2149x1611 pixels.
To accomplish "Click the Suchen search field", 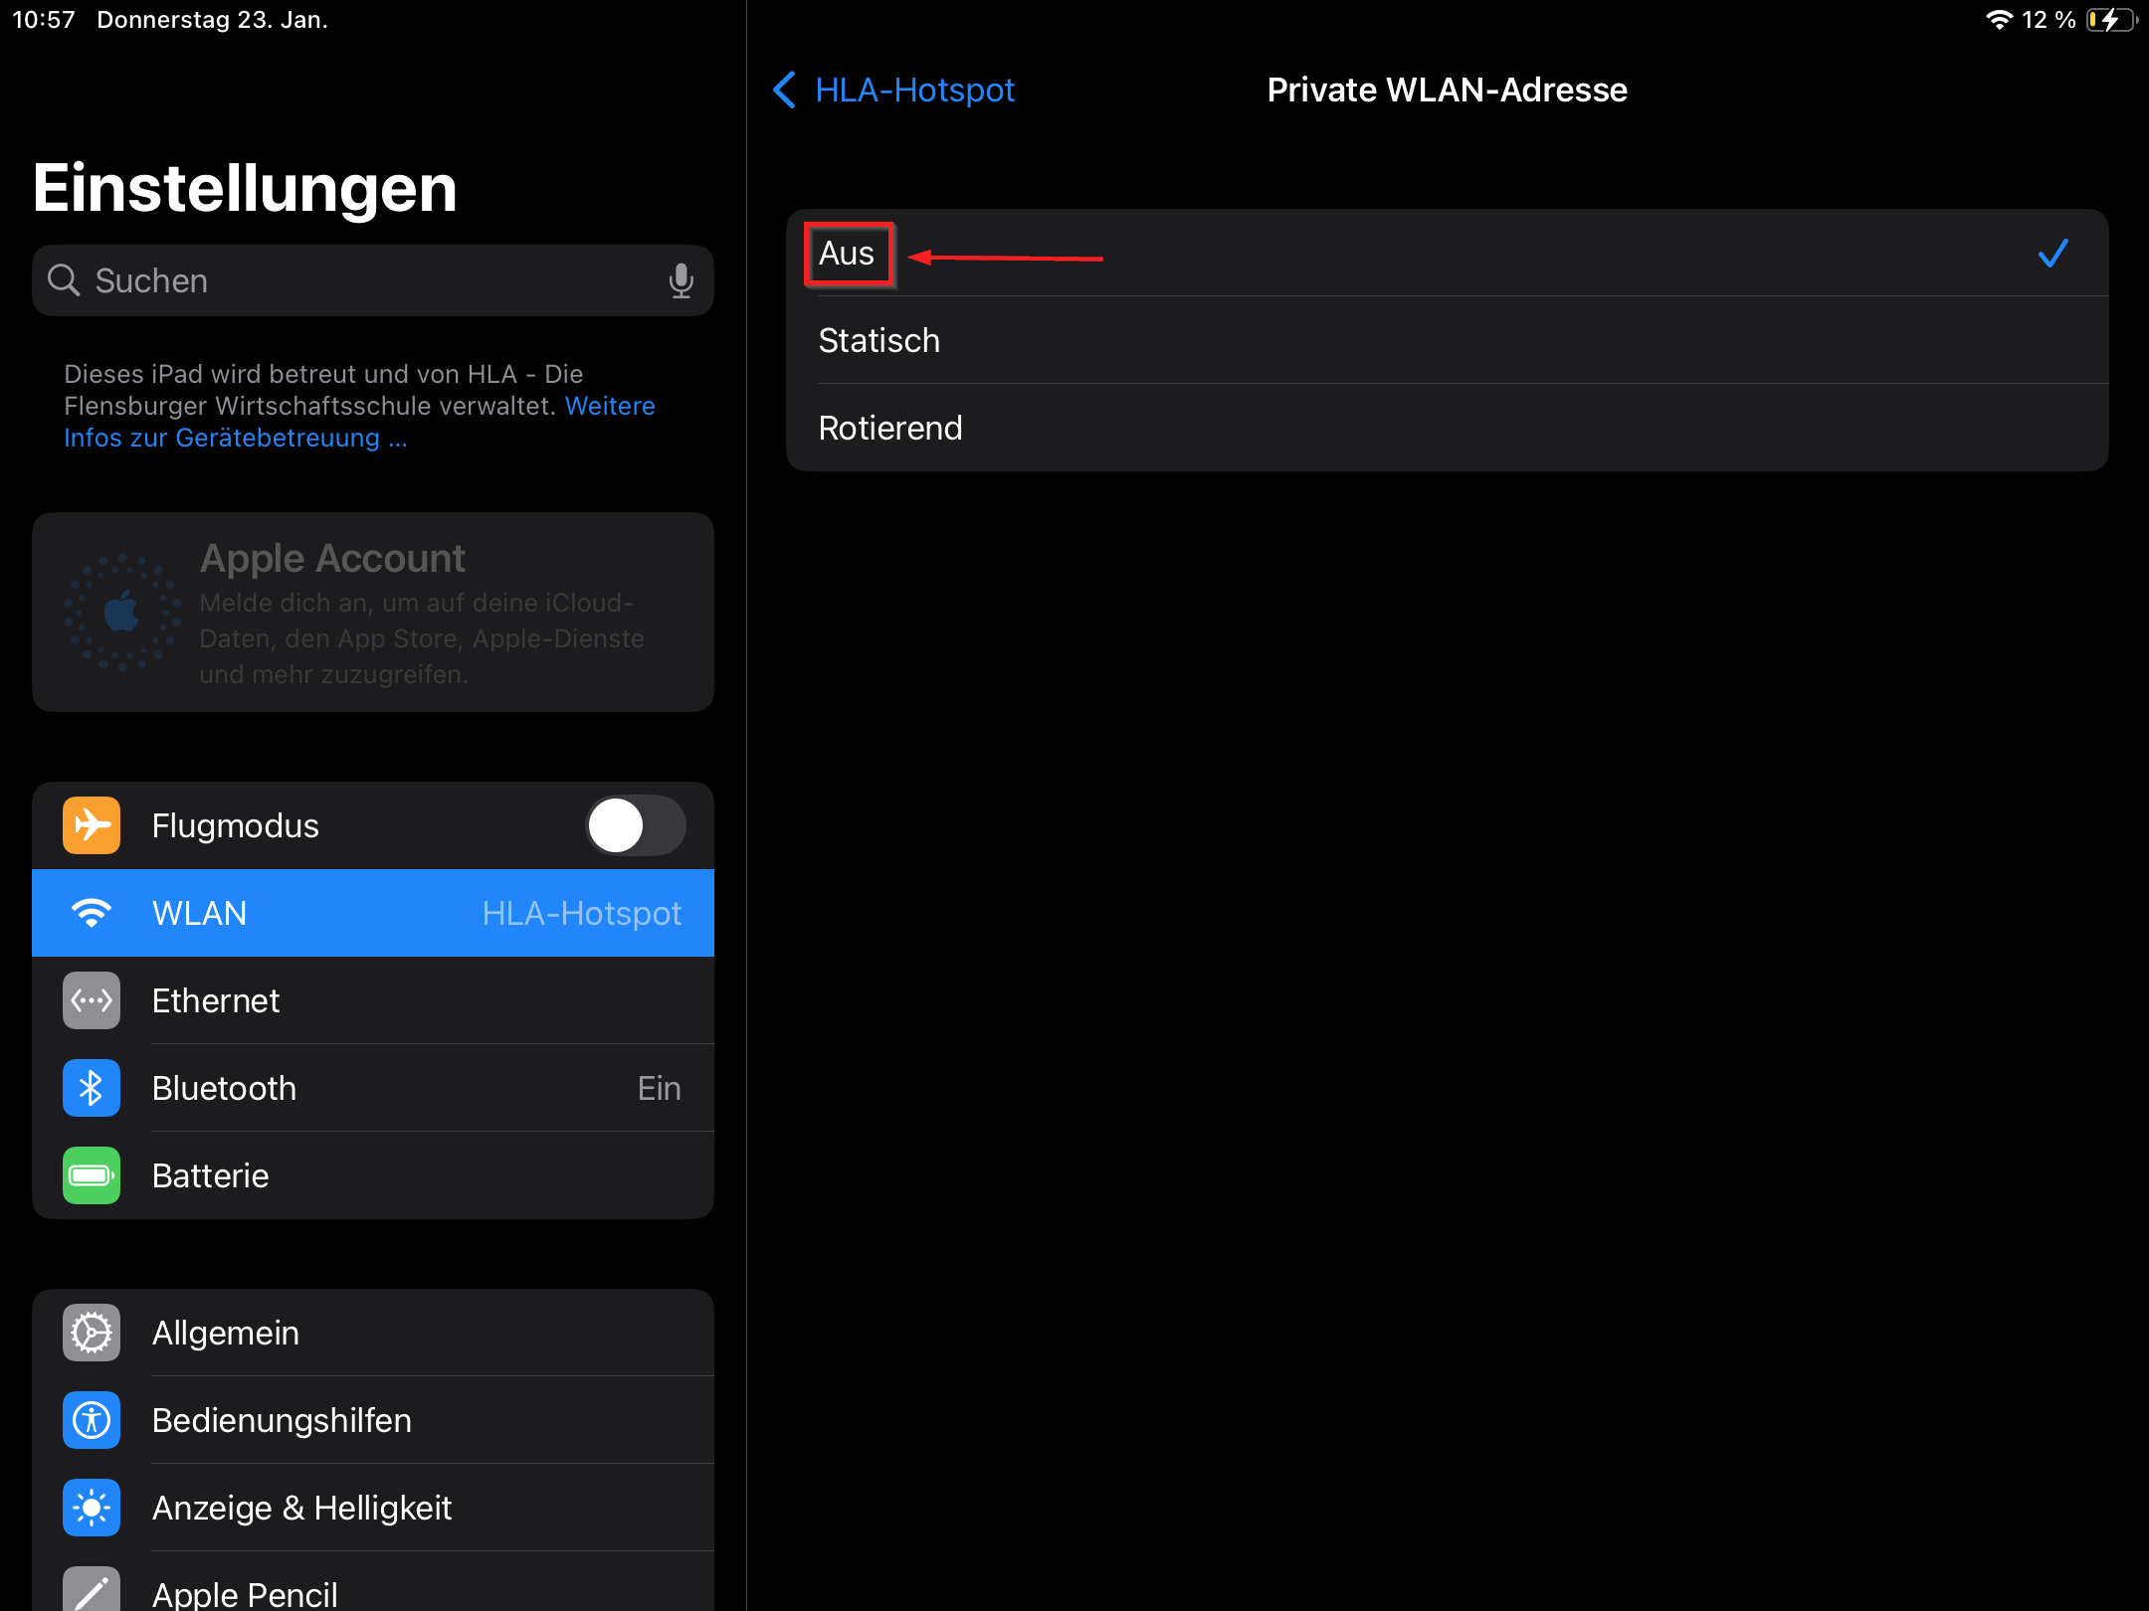I will (373, 280).
